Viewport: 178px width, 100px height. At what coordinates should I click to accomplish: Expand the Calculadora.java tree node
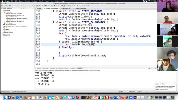point(6,17)
